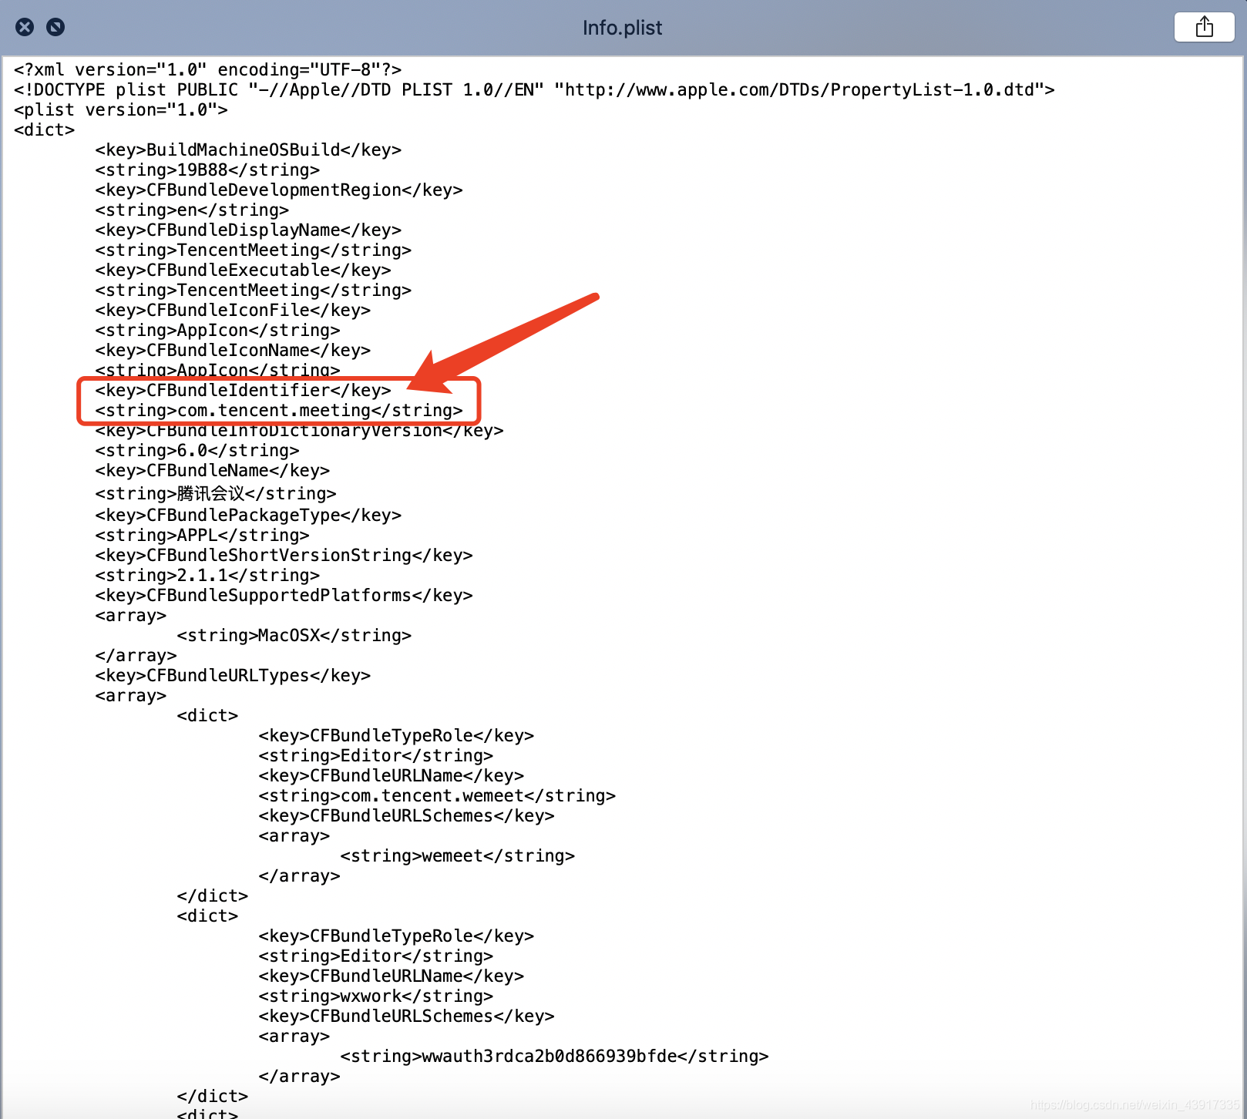This screenshot has width=1247, height=1119.
Task: Select the CFBundleExecutable key
Action: (x=244, y=270)
